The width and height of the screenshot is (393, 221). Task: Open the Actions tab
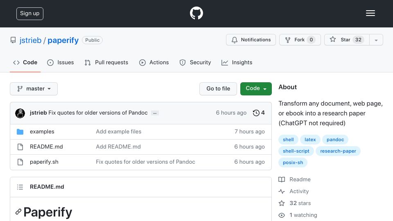(154, 62)
